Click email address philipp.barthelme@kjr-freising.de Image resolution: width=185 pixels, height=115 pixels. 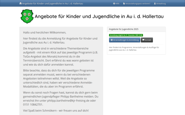68,101
